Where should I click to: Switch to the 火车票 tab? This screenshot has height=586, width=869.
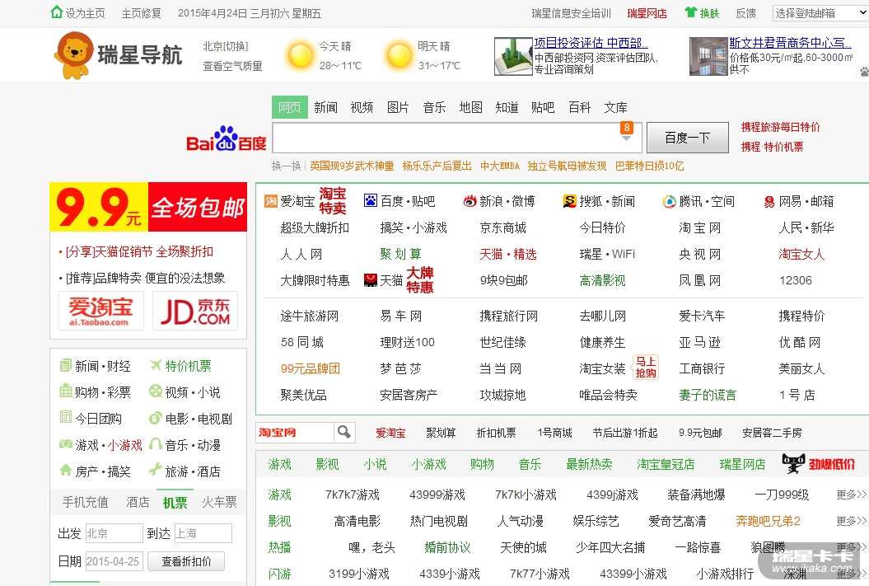coord(219,502)
